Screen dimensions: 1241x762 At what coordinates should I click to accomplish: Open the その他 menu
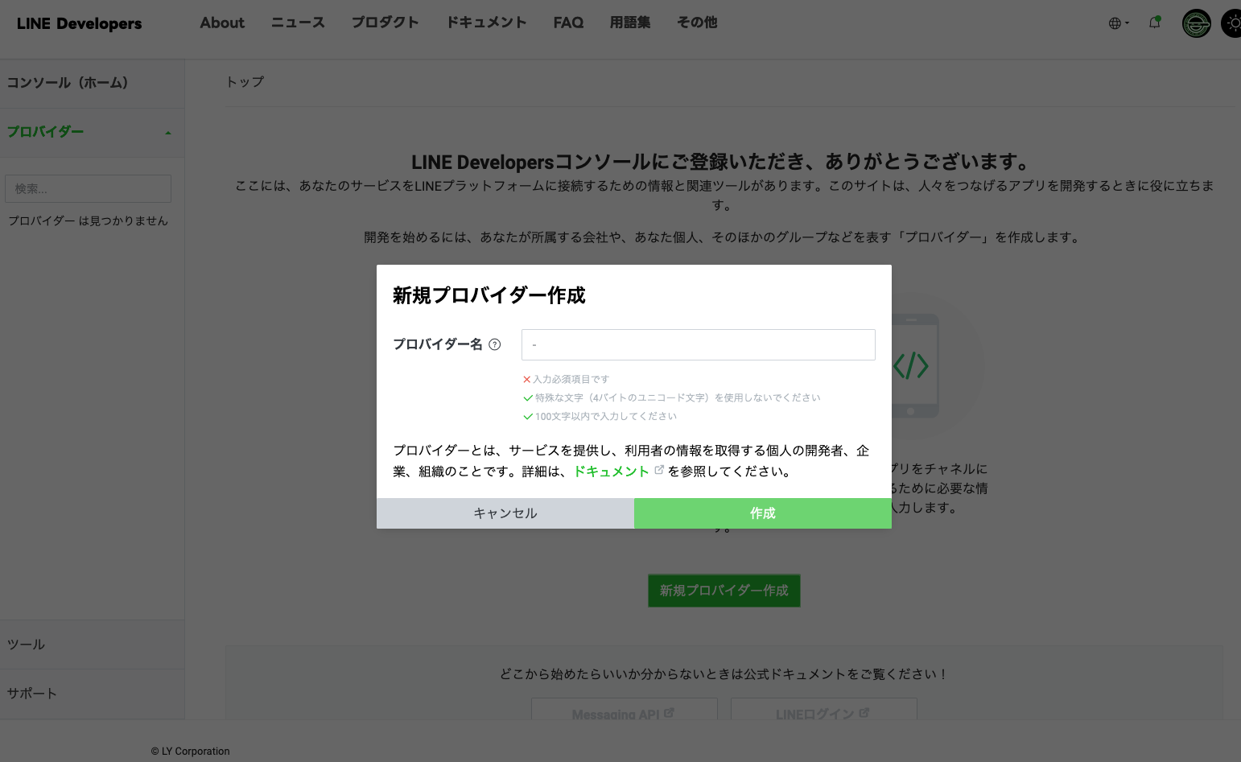click(697, 23)
